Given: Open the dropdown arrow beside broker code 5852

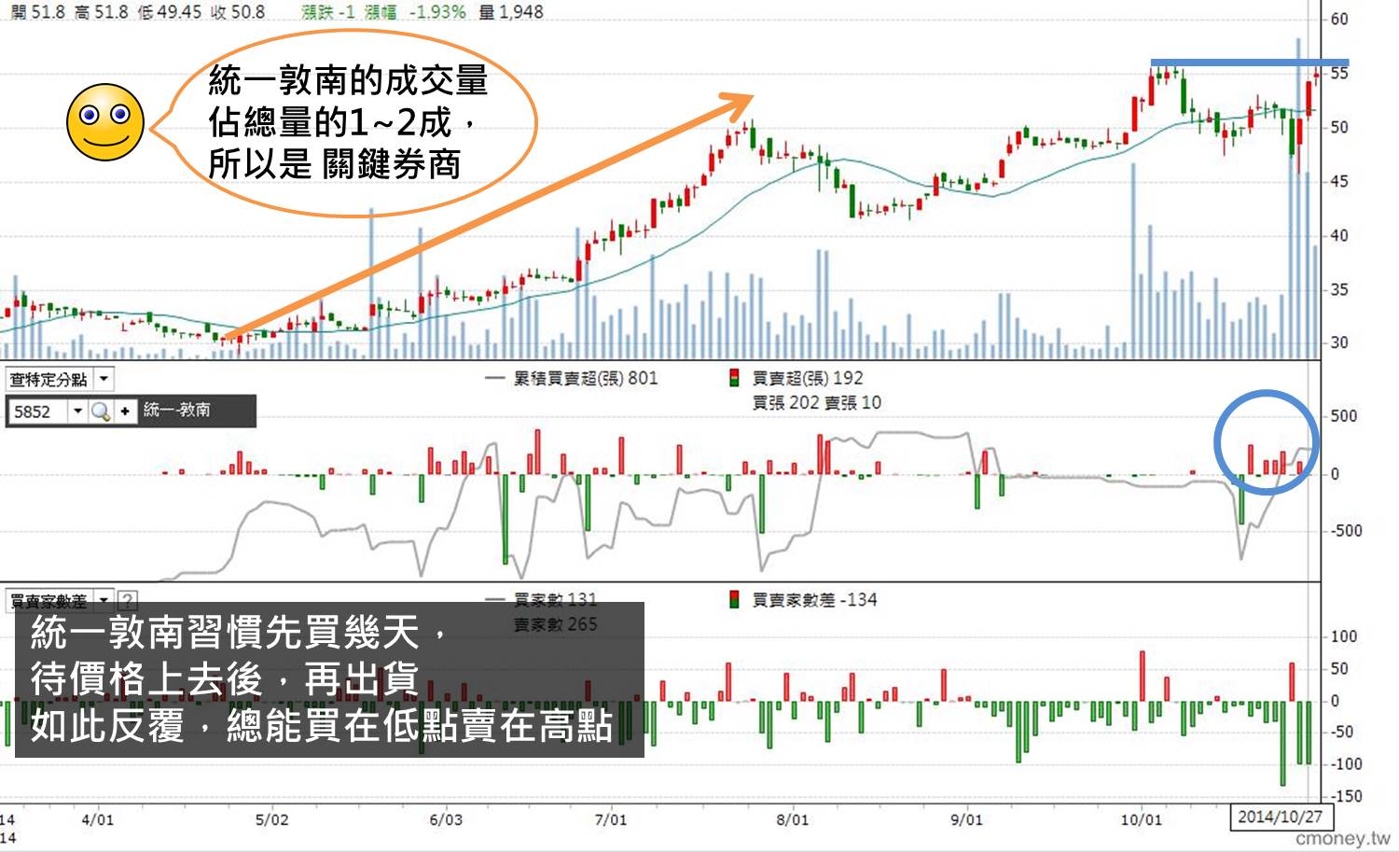Looking at the screenshot, I should point(78,412).
